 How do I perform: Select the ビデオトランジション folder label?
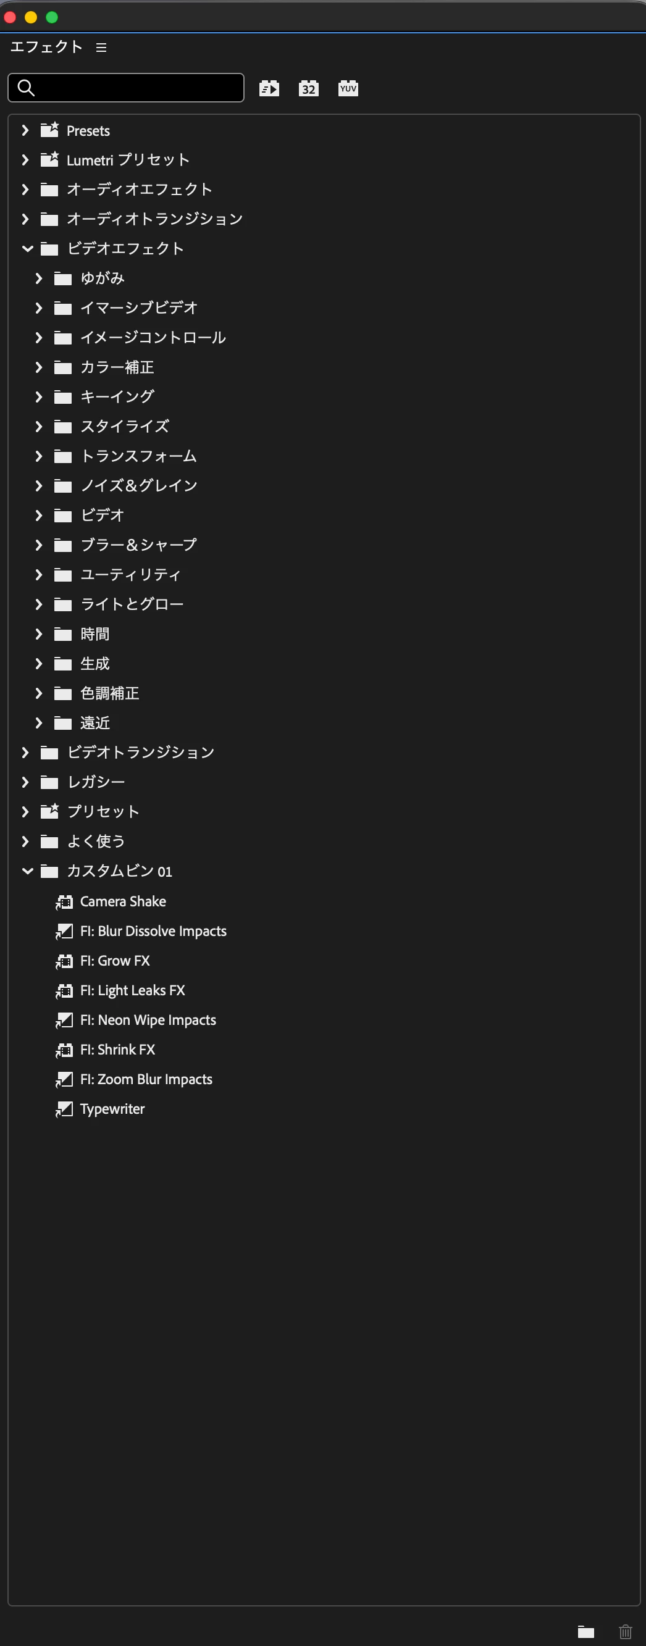point(141,752)
